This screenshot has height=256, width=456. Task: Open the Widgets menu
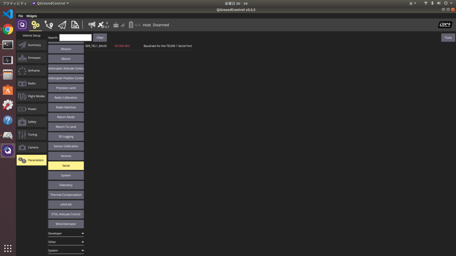[32, 16]
